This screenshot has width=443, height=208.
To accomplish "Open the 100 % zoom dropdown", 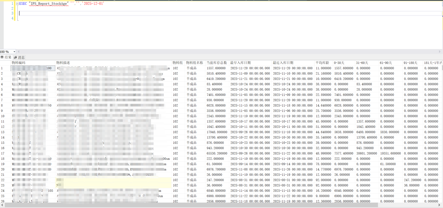I will 14,52.
